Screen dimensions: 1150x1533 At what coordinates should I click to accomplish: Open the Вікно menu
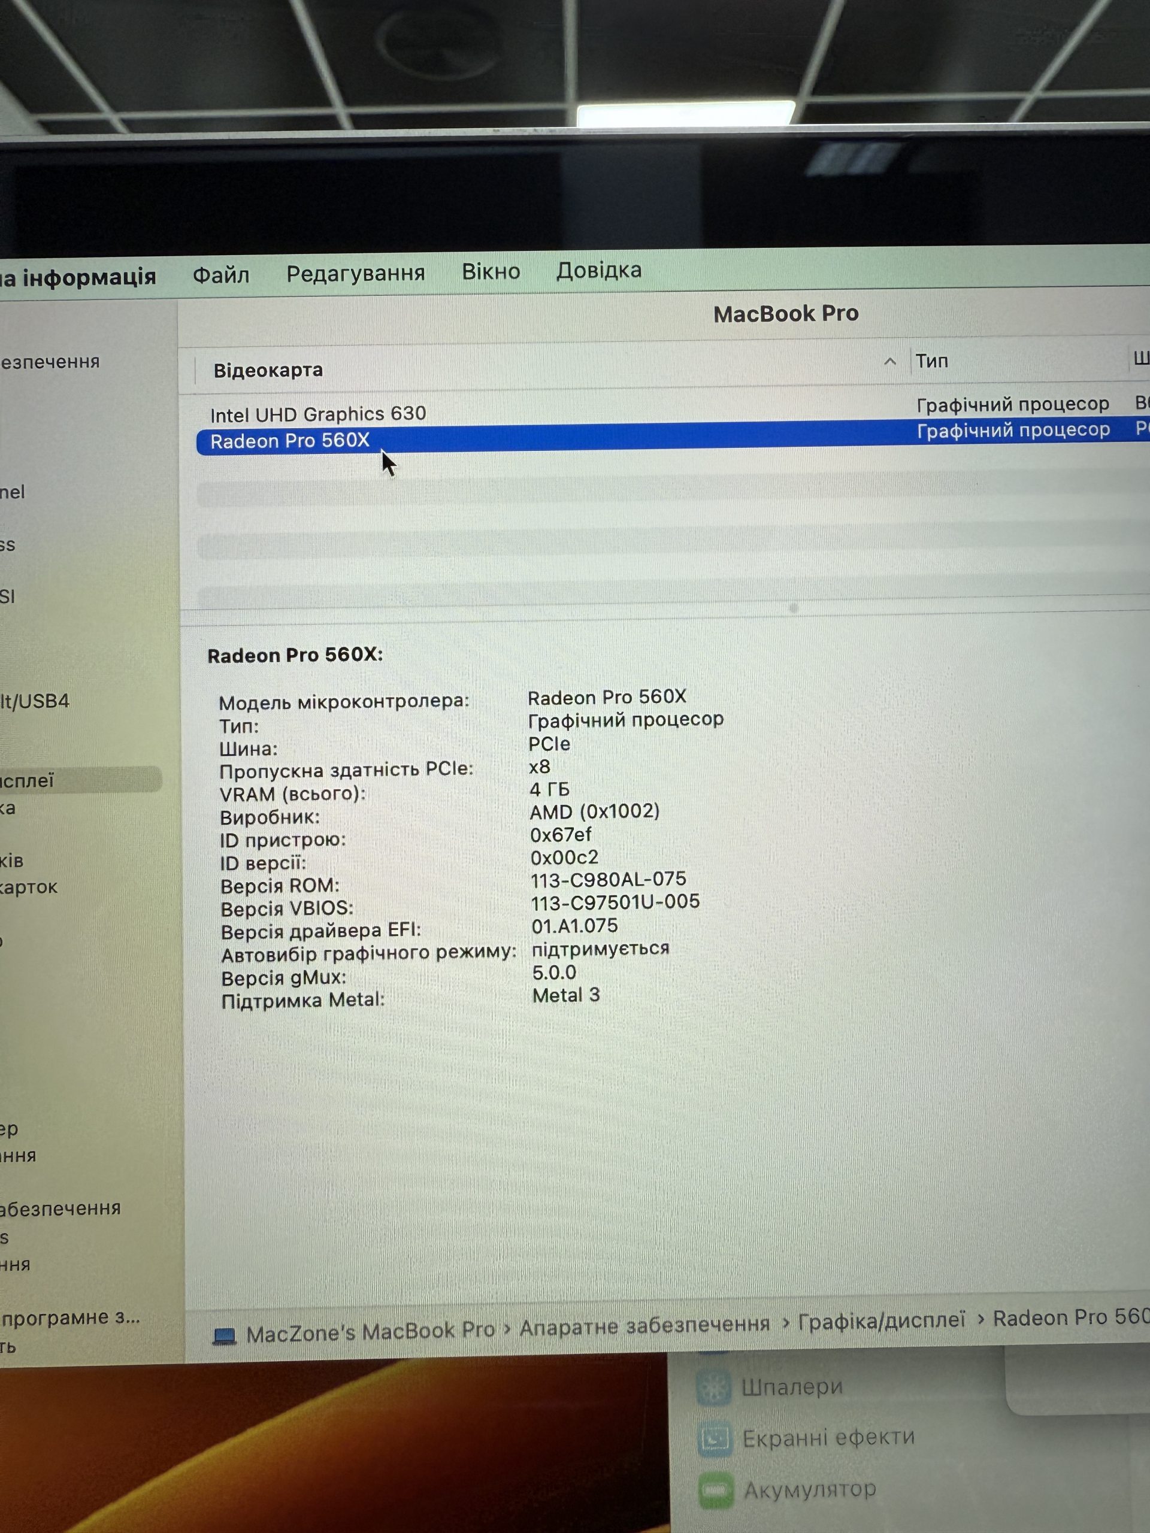pyautogui.click(x=491, y=271)
